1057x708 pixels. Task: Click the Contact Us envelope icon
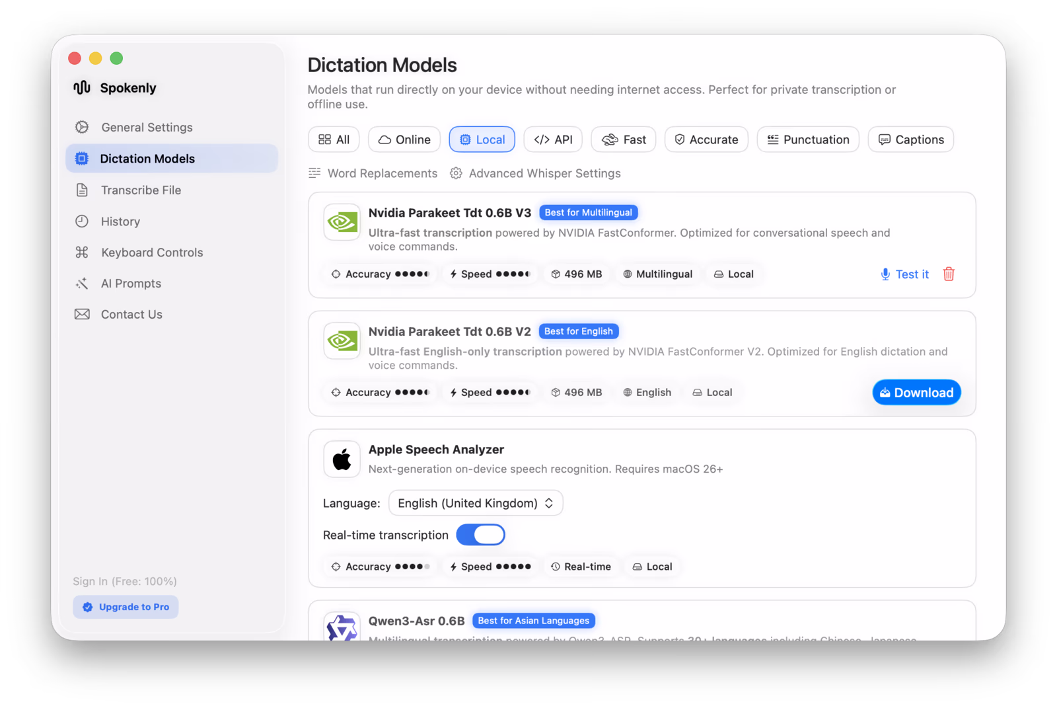[82, 315]
